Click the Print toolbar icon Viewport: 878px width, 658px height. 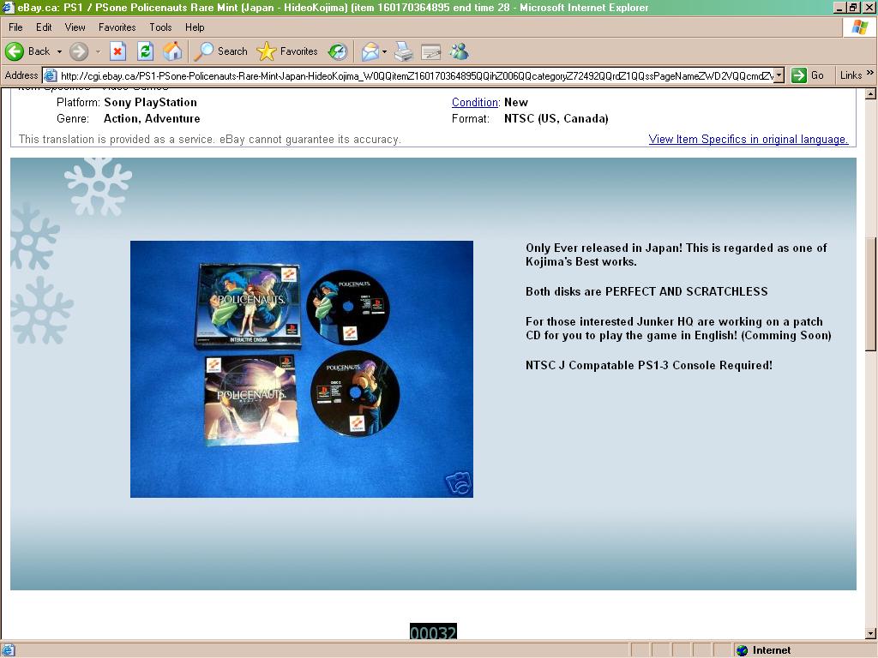point(404,51)
